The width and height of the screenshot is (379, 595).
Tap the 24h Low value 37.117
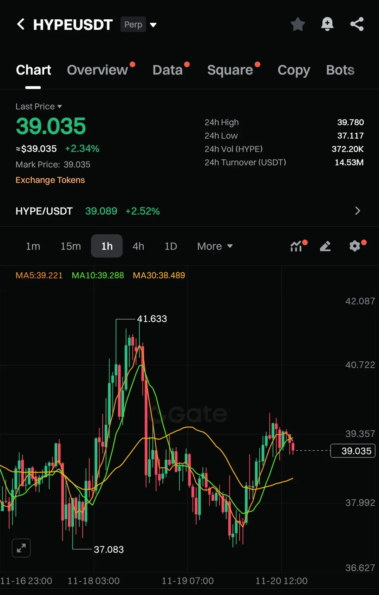351,135
